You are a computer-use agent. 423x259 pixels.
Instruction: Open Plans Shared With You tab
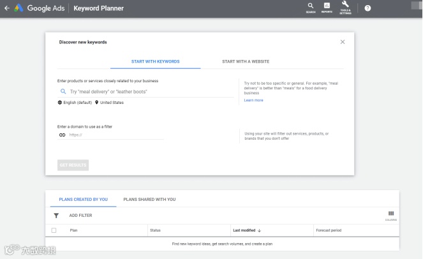[x=149, y=200]
